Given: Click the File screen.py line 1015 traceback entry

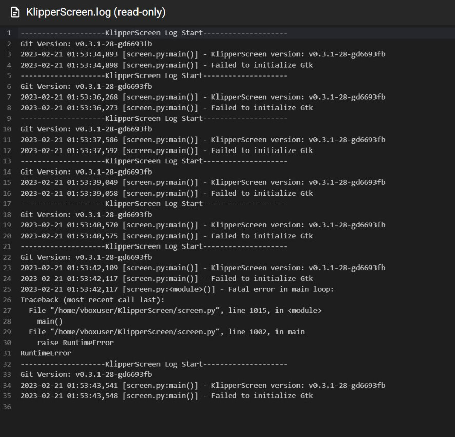Looking at the screenshot, I should coord(175,311).
